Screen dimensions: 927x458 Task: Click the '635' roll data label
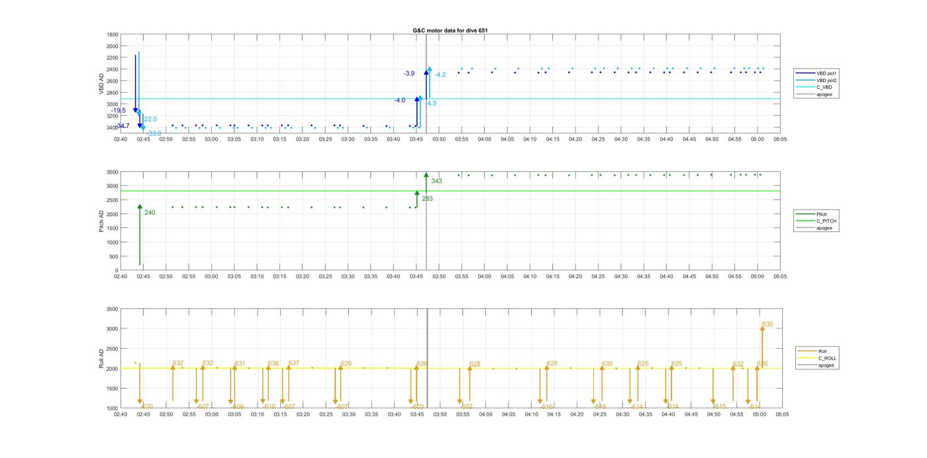click(x=607, y=364)
